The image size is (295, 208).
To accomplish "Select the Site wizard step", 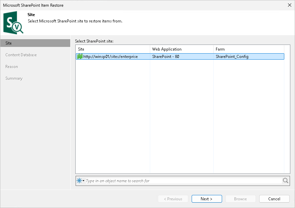I will pyautogui.click(x=35, y=43).
